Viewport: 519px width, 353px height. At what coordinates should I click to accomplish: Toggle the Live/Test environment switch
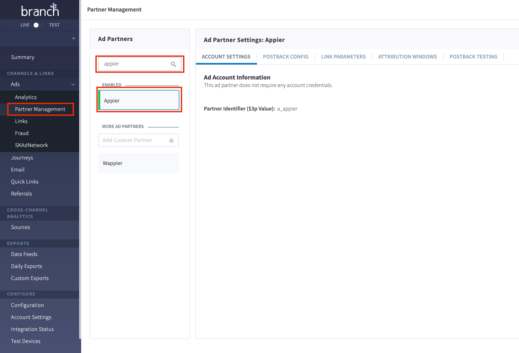click(39, 25)
